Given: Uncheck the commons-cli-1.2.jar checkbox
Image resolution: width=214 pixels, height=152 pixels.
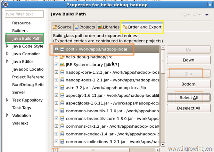Looking at the screenshot, I should coord(56,126).
